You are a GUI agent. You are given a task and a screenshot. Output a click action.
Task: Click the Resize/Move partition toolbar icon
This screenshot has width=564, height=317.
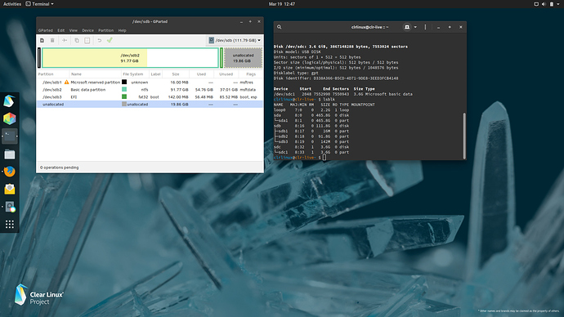[65, 40]
